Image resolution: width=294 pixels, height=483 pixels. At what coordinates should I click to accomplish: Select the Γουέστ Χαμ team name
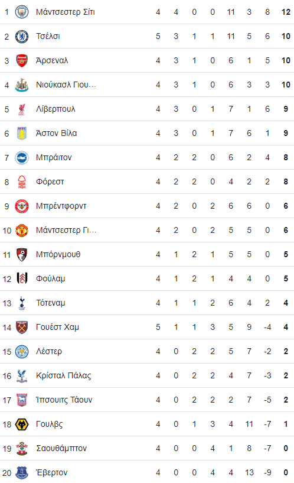57,327
